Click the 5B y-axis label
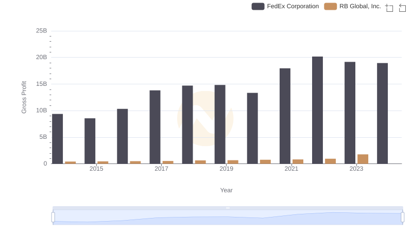This screenshot has height=237, width=412. coord(43,137)
